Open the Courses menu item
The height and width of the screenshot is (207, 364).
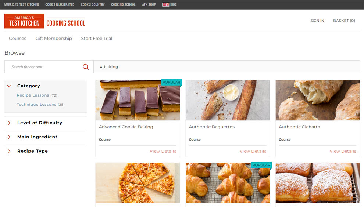pyautogui.click(x=18, y=39)
